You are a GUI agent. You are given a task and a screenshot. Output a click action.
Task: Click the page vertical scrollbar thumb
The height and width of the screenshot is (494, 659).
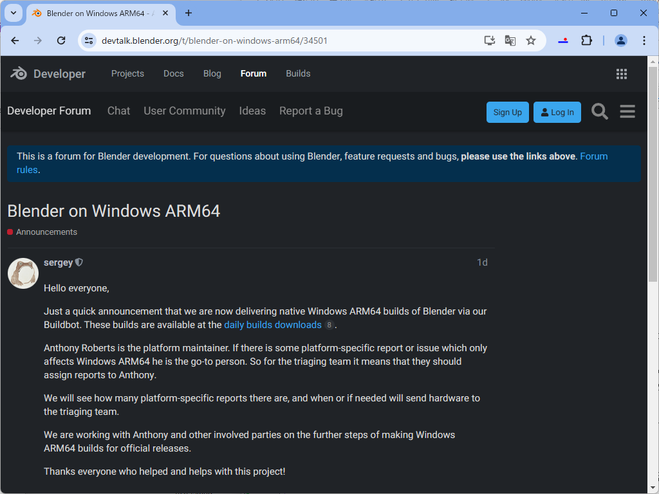point(653,174)
